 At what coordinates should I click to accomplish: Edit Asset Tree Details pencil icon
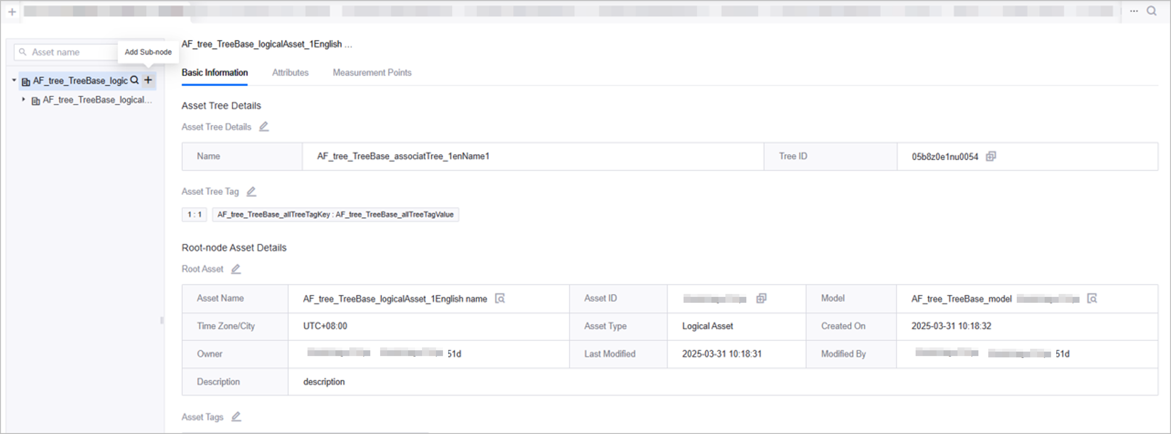[x=264, y=127]
